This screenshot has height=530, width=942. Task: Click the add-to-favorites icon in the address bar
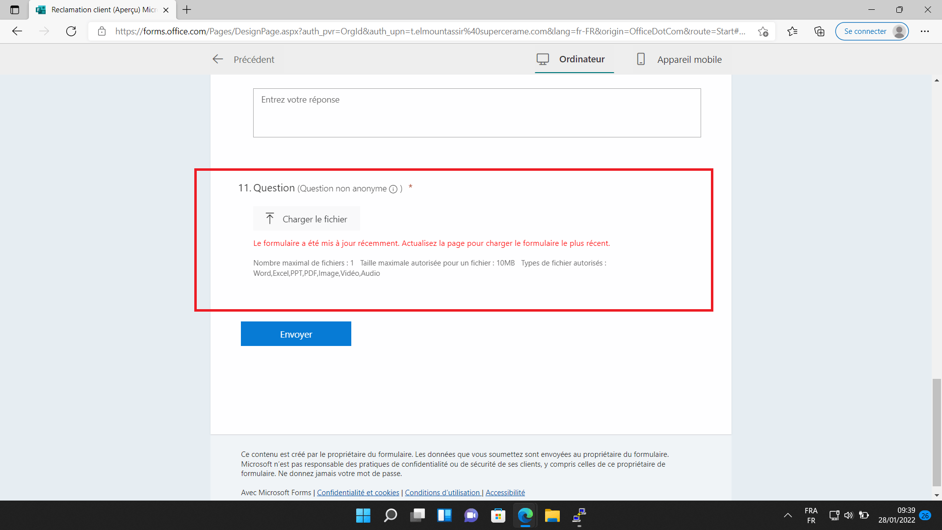pyautogui.click(x=763, y=31)
